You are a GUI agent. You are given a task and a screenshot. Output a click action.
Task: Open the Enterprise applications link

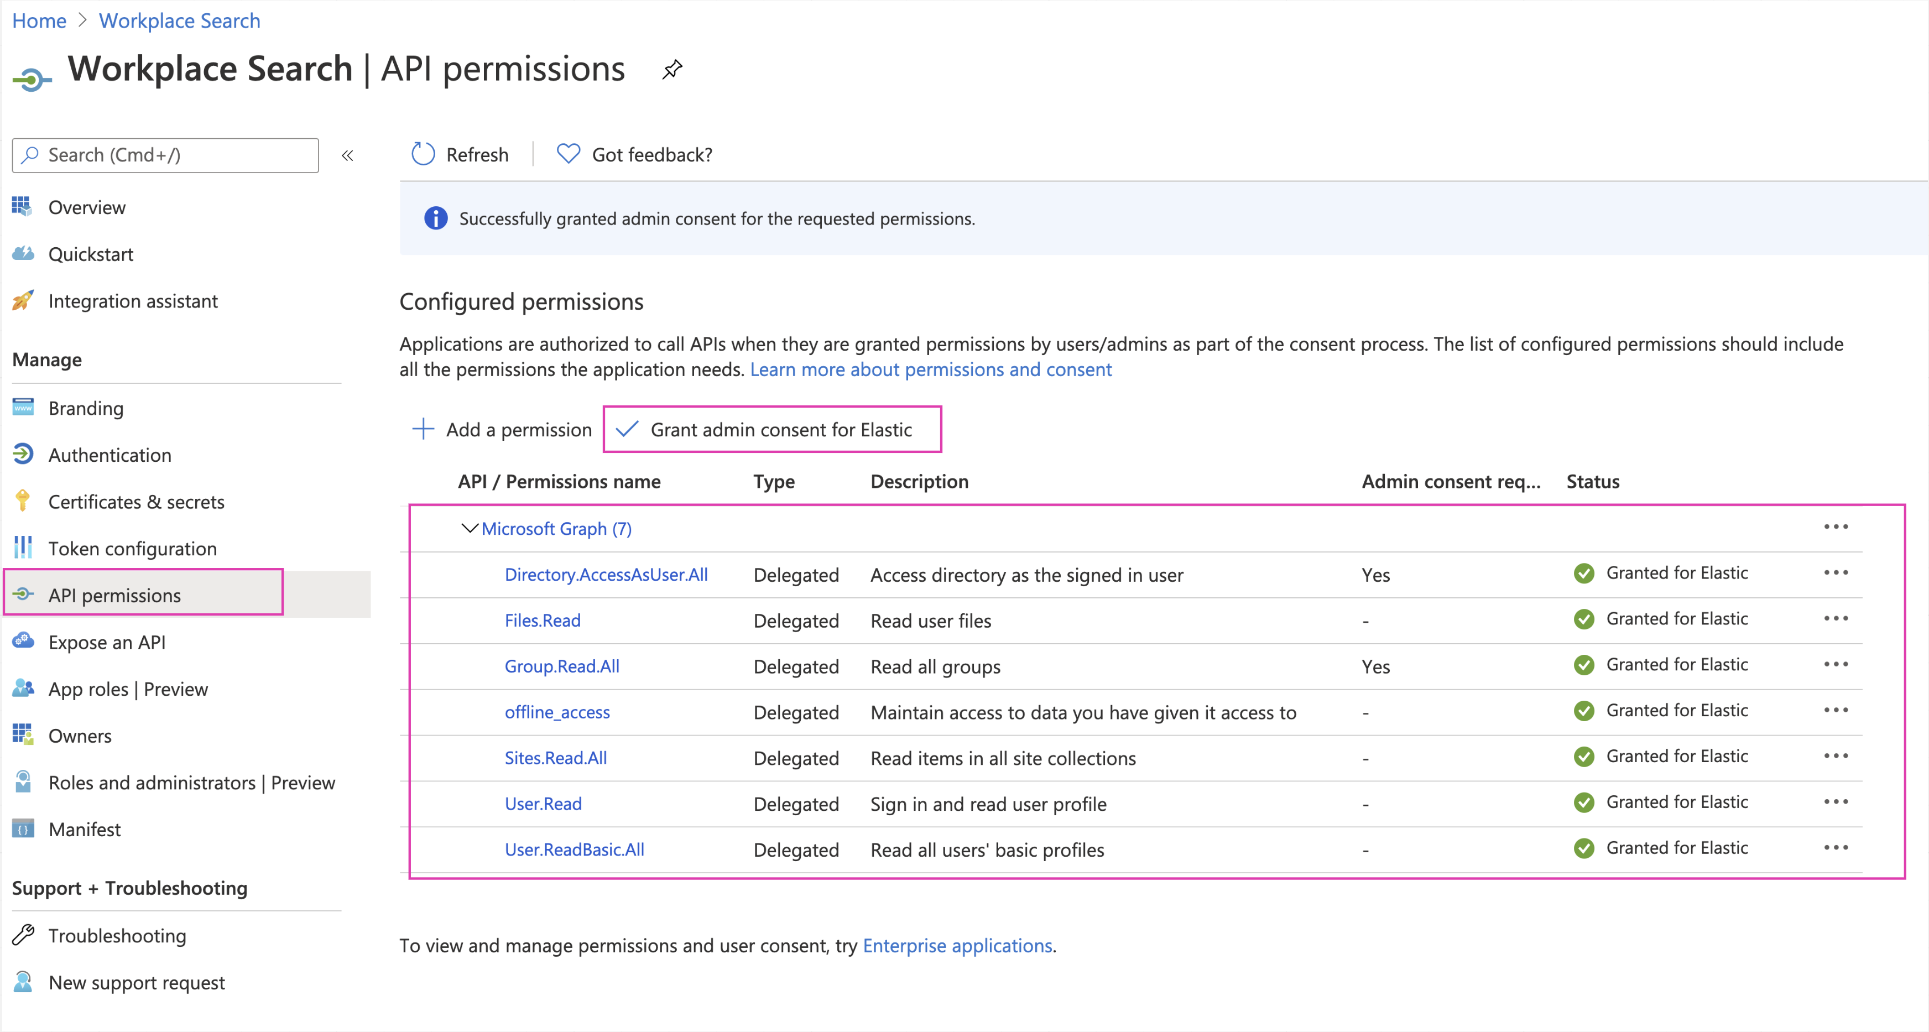coord(957,946)
